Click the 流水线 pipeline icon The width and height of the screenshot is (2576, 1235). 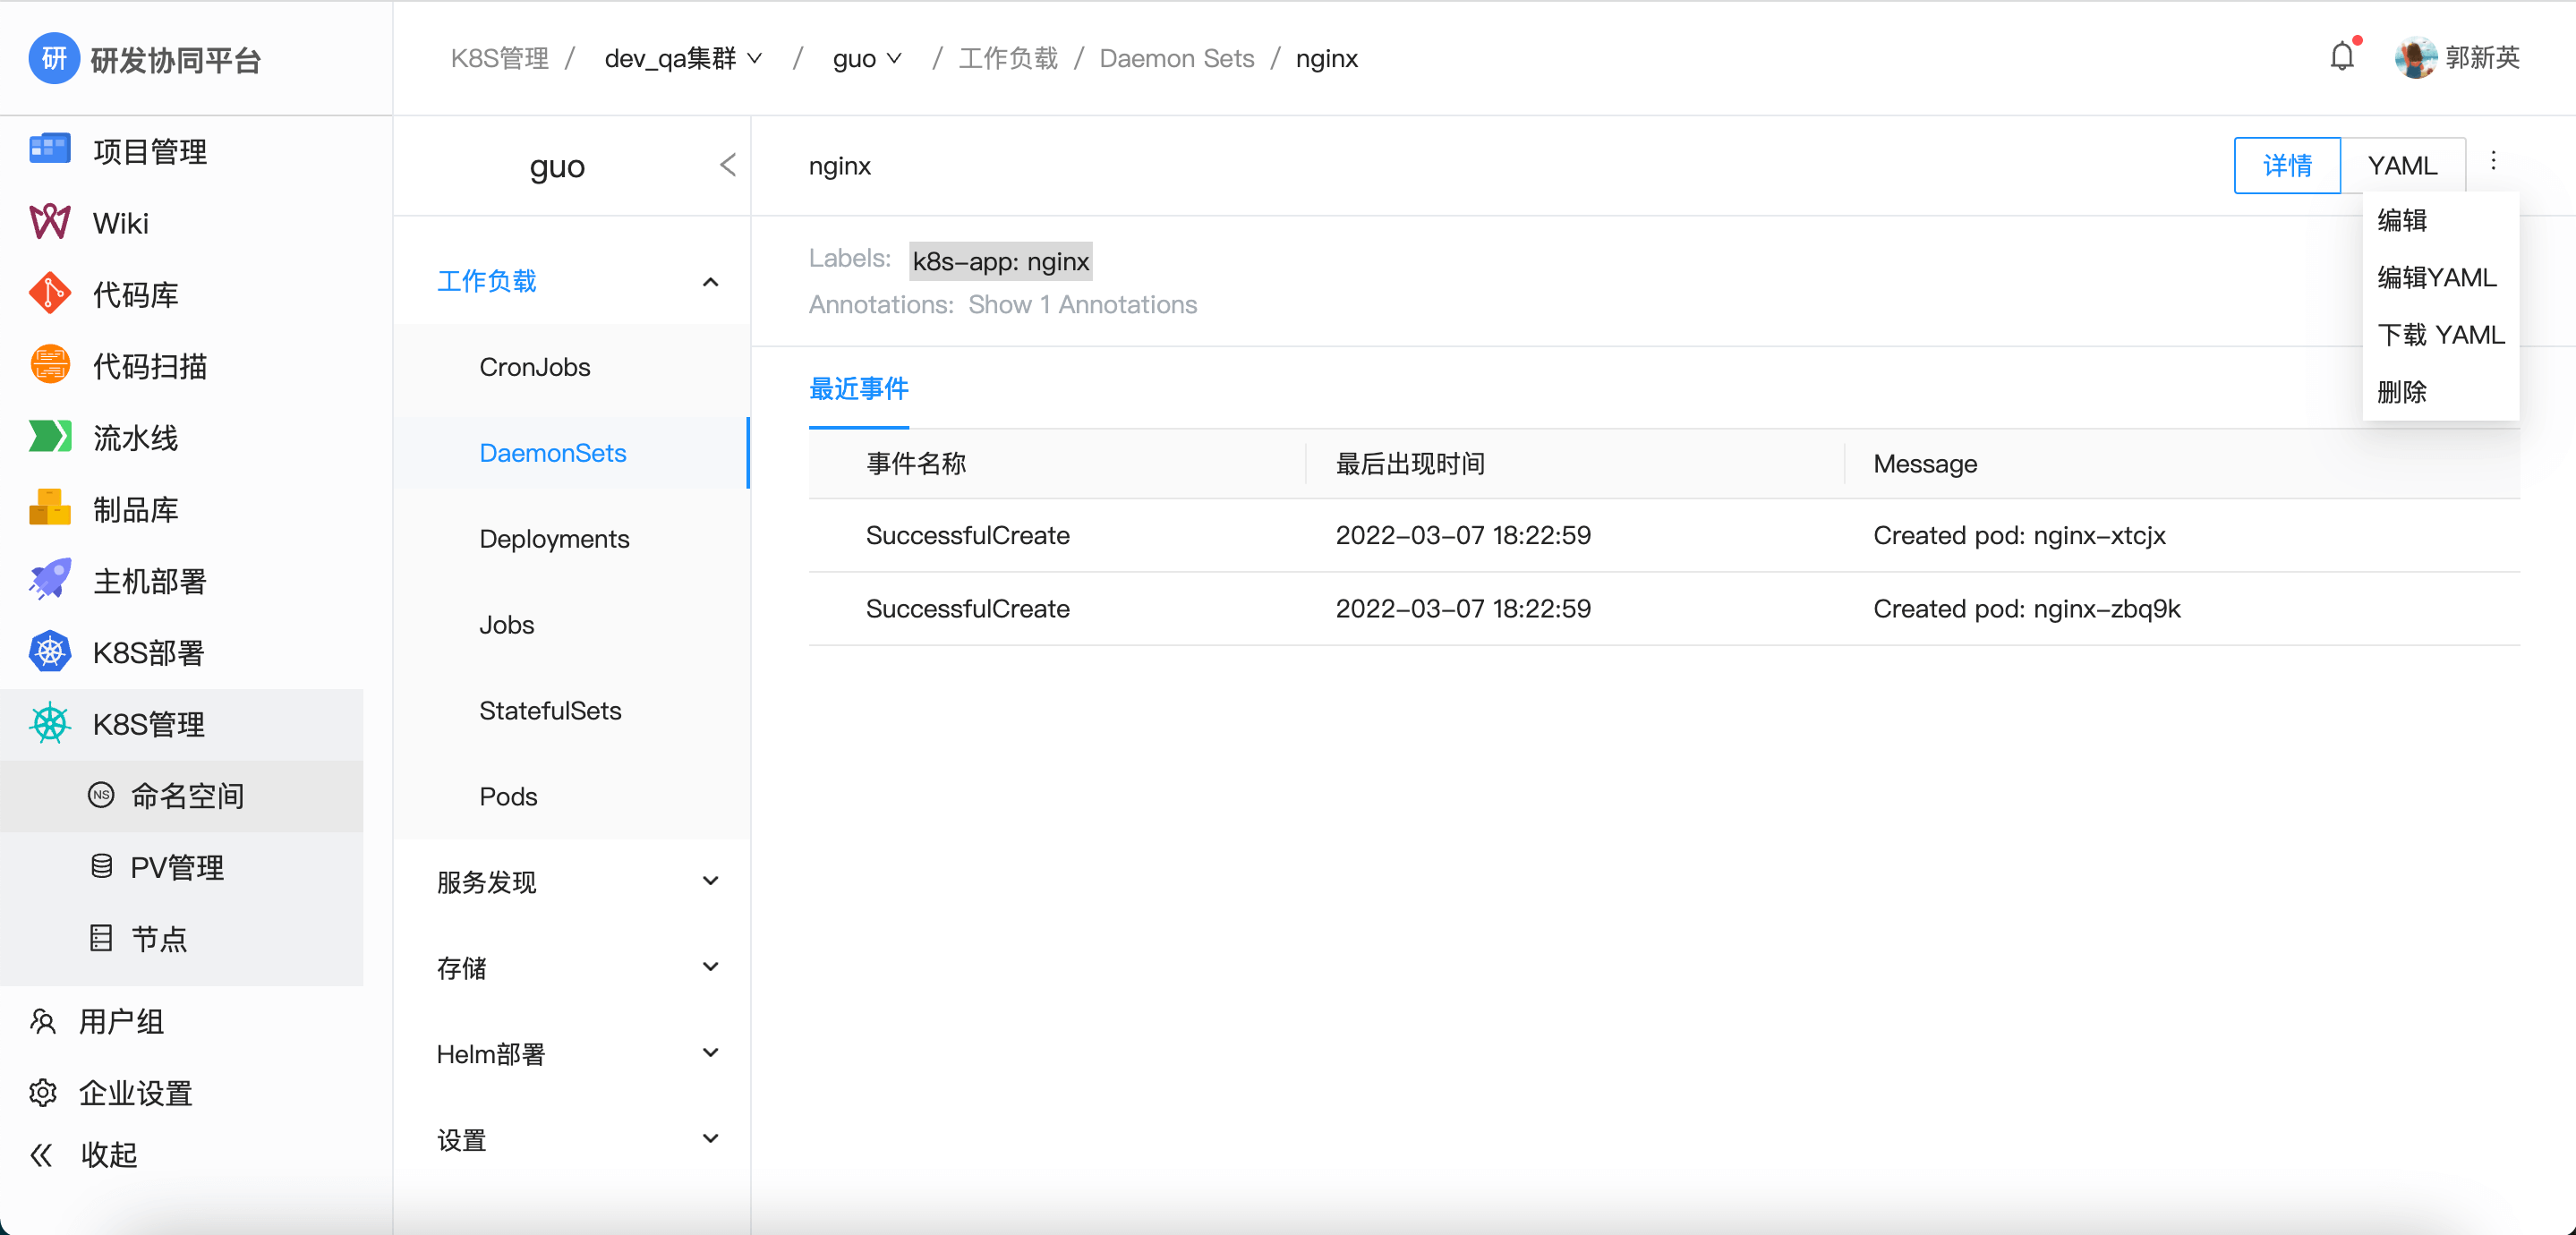point(49,437)
